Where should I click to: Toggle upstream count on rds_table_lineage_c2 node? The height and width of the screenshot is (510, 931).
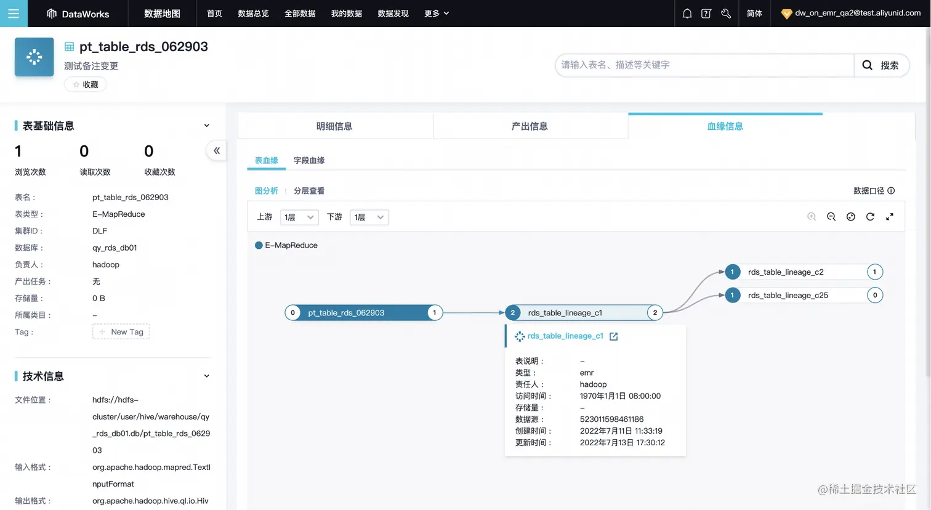[x=732, y=272]
